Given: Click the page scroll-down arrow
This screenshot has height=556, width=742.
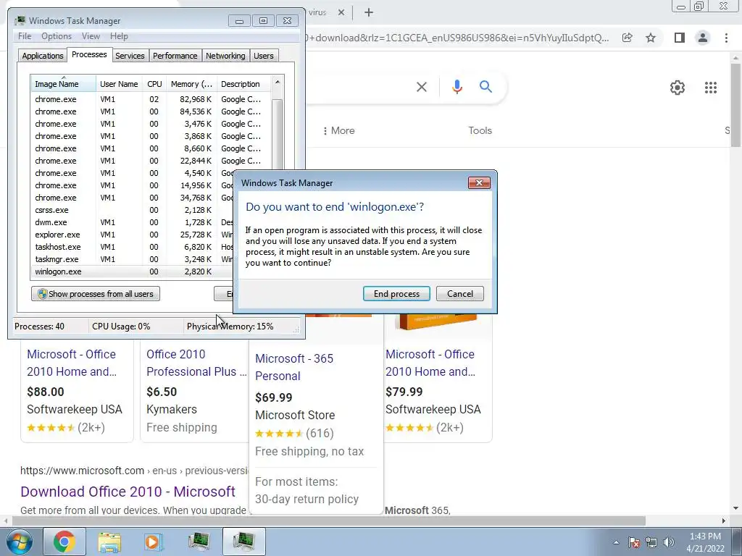Looking at the screenshot, I should pyautogui.click(x=735, y=509).
